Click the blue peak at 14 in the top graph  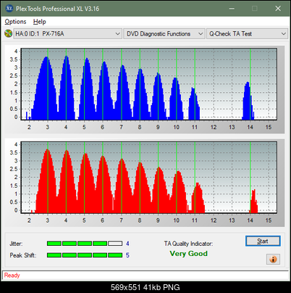pos(248,101)
